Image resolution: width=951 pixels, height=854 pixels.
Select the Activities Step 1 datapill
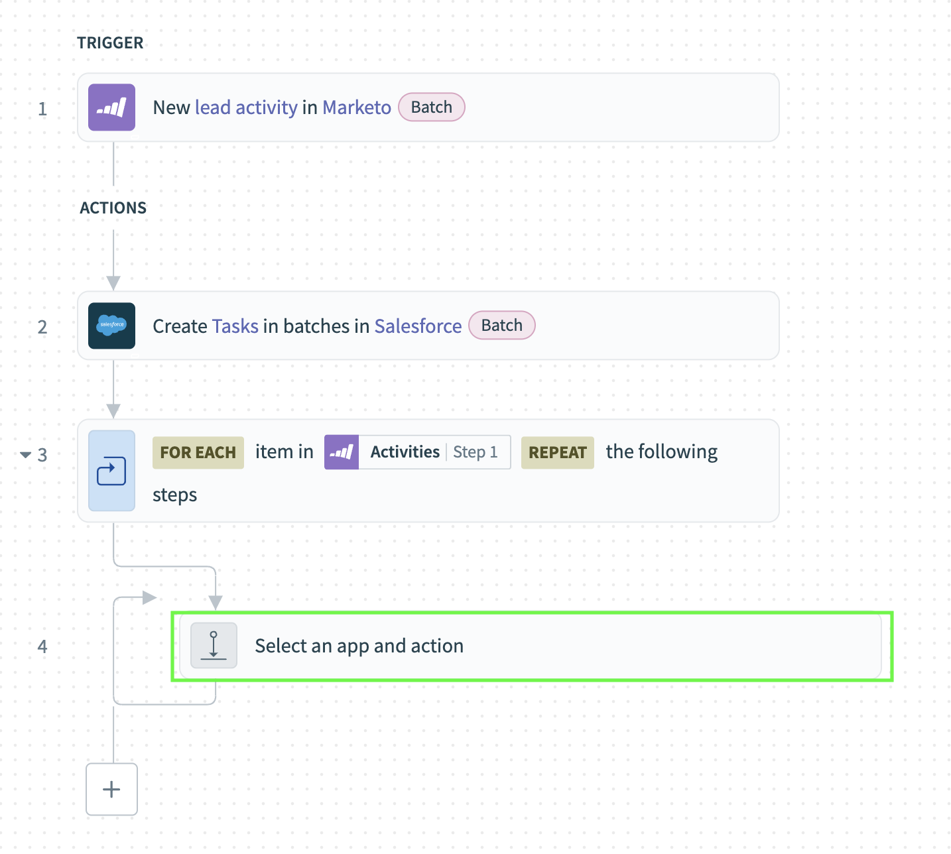[434, 452]
